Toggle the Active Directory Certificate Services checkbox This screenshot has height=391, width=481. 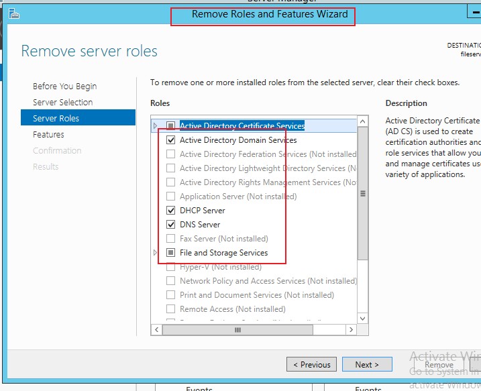(x=170, y=125)
